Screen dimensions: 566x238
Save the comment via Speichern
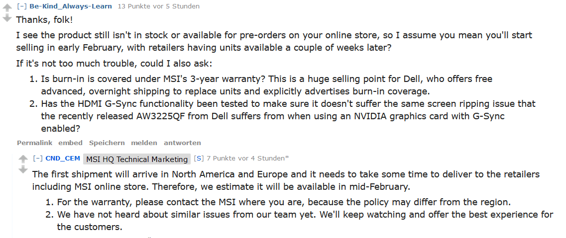tap(107, 143)
